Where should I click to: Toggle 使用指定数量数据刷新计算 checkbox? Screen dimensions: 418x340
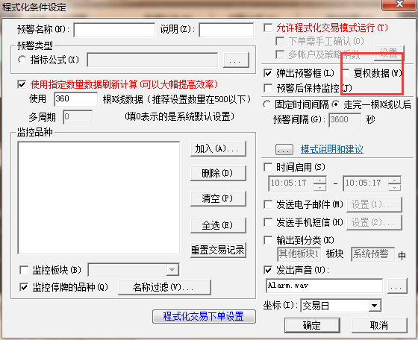22,85
